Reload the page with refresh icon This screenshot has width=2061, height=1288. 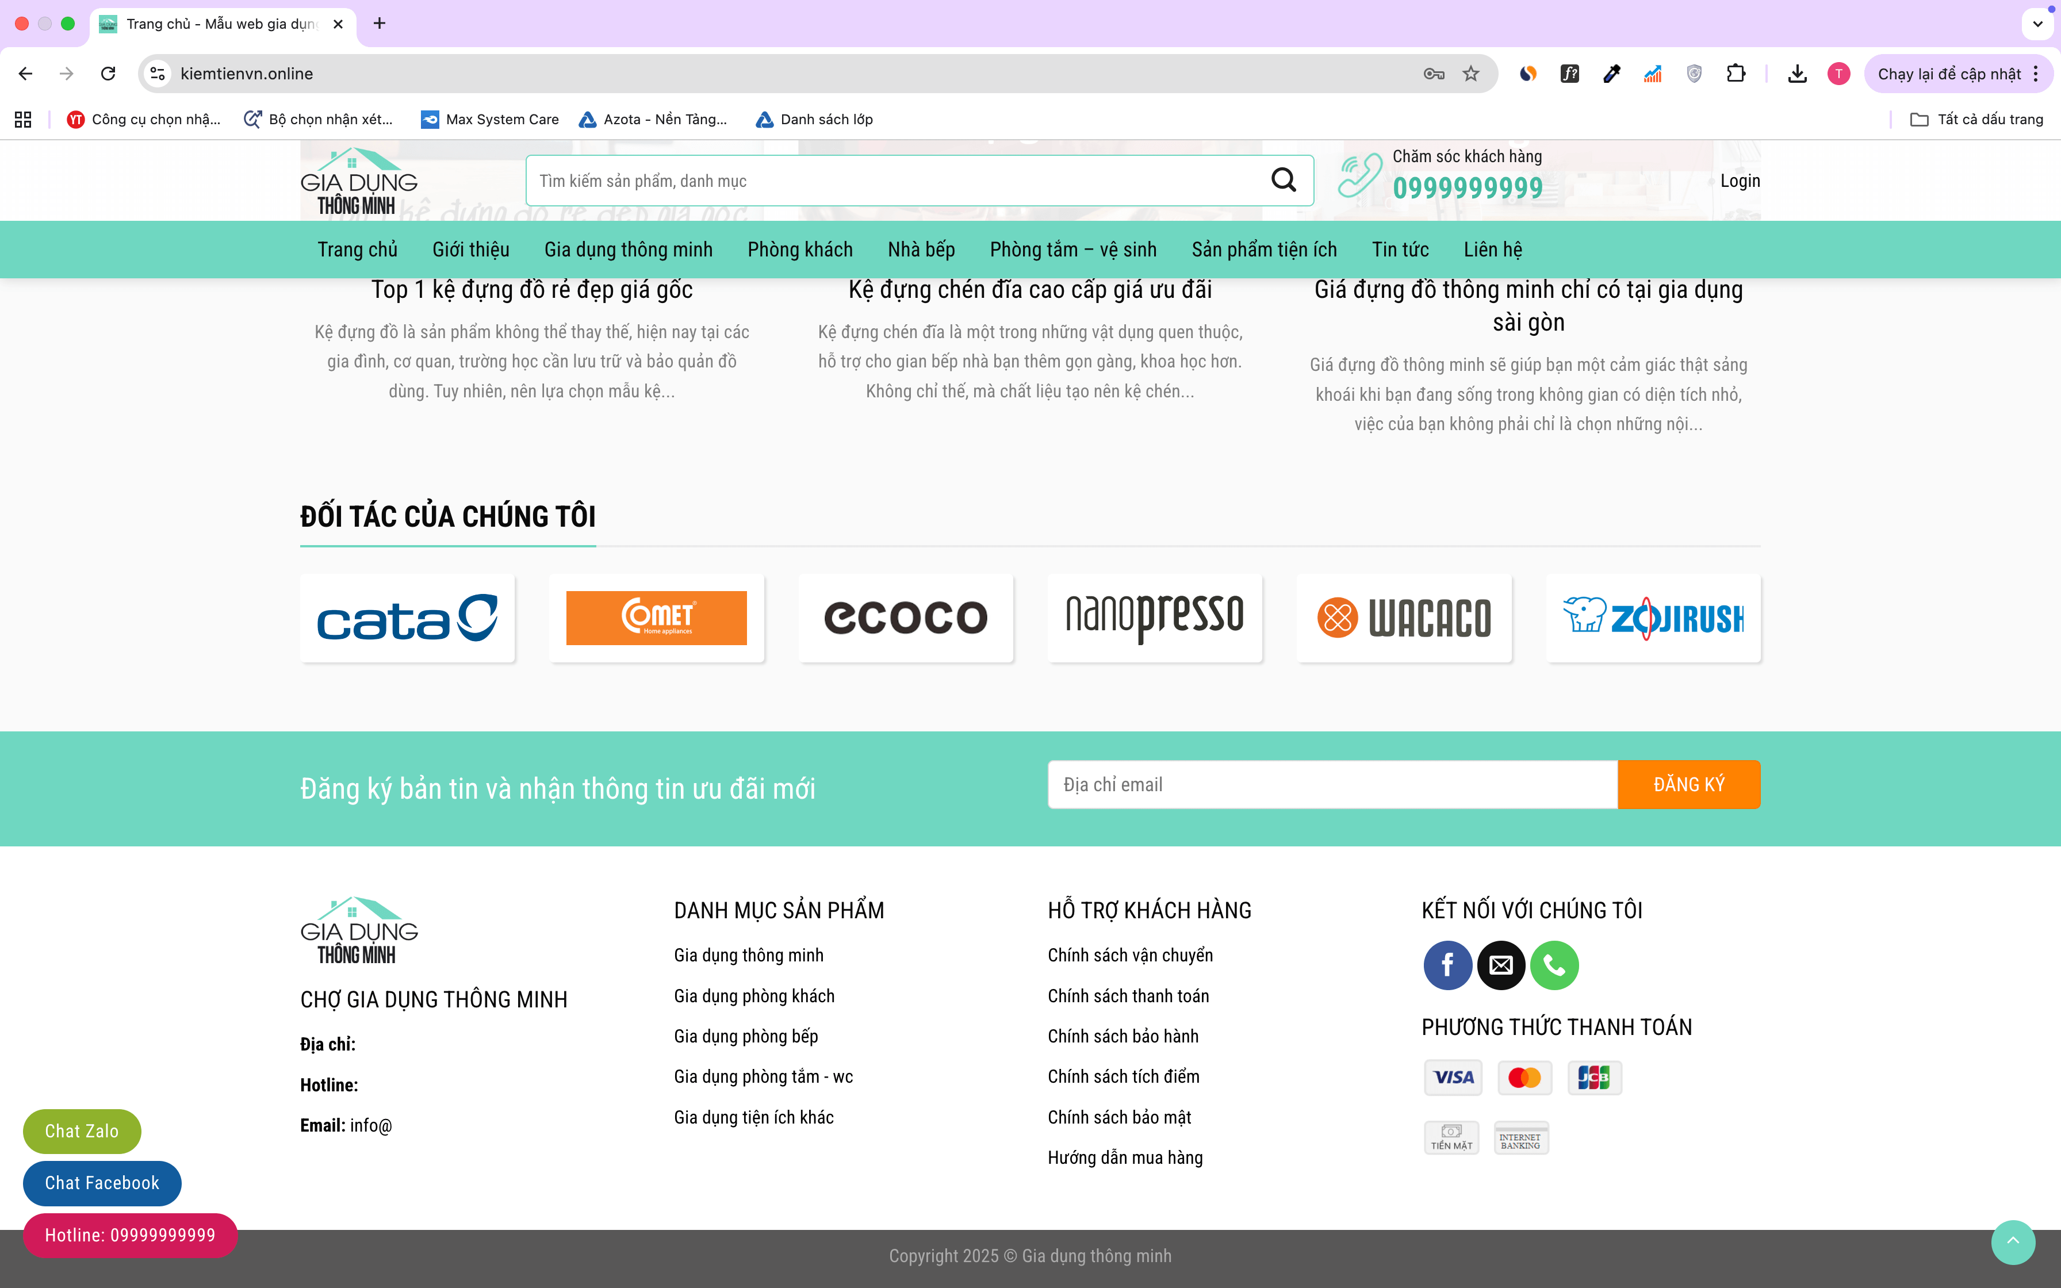108,74
